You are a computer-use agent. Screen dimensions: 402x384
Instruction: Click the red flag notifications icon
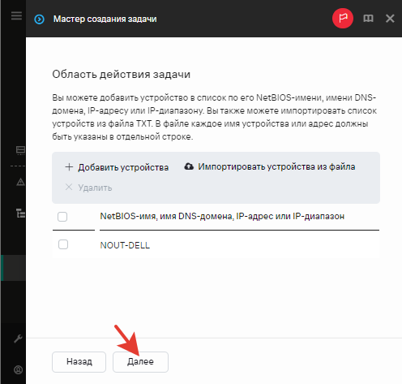[x=343, y=19]
